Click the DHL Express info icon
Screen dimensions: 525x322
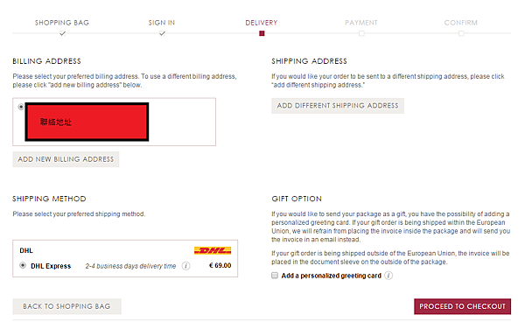pos(185,266)
